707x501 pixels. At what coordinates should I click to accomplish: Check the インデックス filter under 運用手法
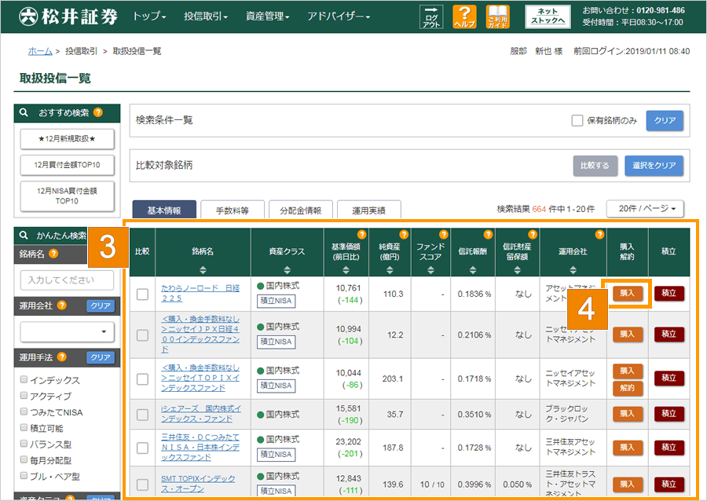(x=24, y=378)
